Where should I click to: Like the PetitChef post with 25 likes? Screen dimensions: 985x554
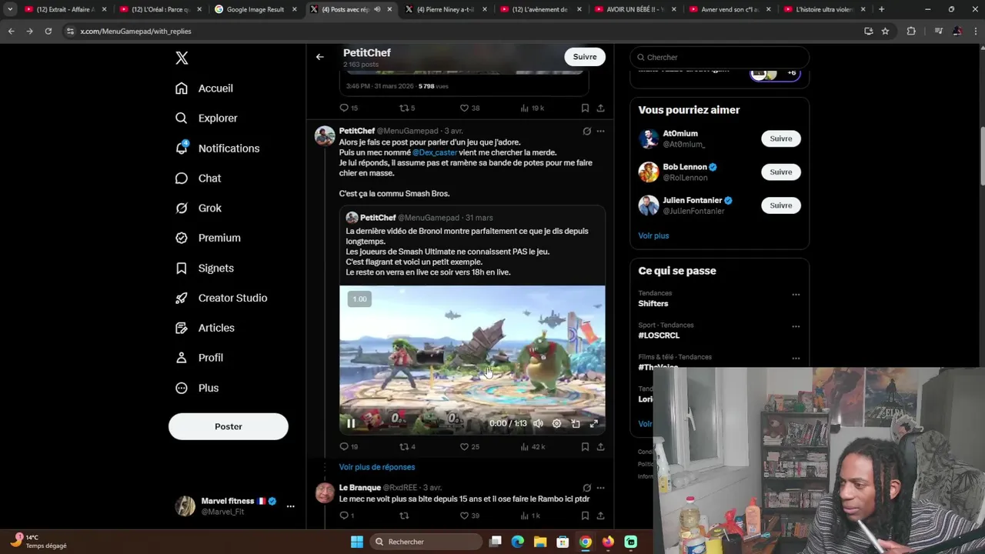pos(469,446)
